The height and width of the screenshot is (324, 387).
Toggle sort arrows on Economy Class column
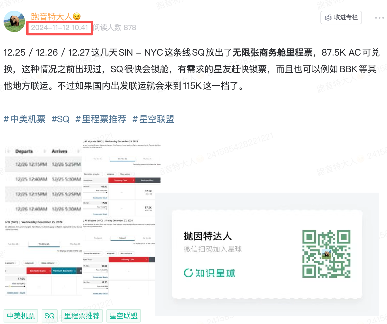[134, 180]
